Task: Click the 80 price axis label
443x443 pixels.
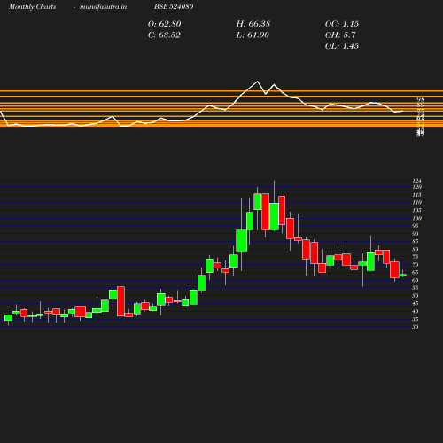Action: 416,249
